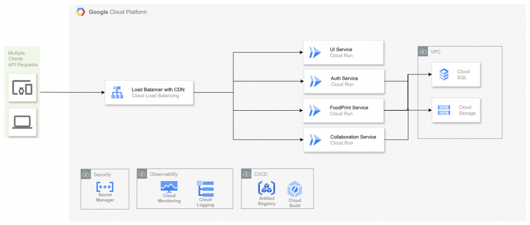Click the 'Cloud Storage' label
530x225 pixels.
[467, 110]
